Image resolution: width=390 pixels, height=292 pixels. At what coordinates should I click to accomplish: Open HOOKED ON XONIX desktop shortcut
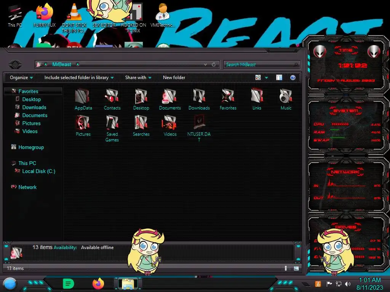pyautogui.click(x=133, y=18)
